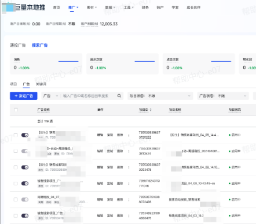Click the 项目状态 column header
This screenshot has width=256, height=224.
pyautogui.click(x=235, y=110)
